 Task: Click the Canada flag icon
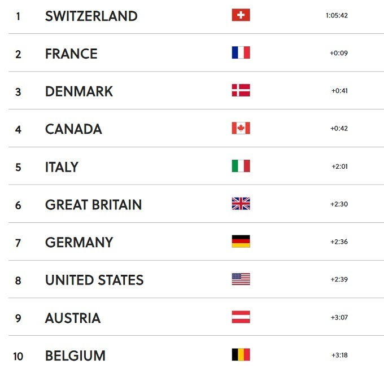click(x=241, y=129)
